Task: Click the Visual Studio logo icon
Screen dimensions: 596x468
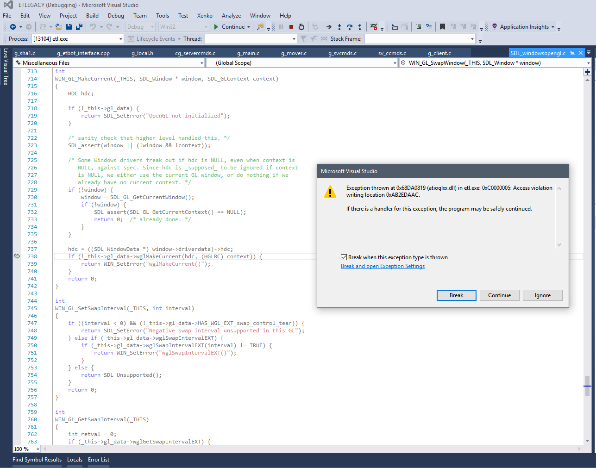Action: (x=8, y=5)
